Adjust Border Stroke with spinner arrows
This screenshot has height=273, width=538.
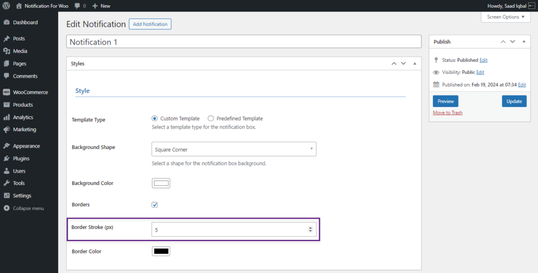pos(311,229)
